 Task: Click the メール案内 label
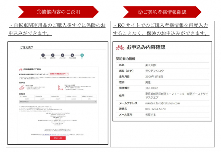click(x=126, y=115)
